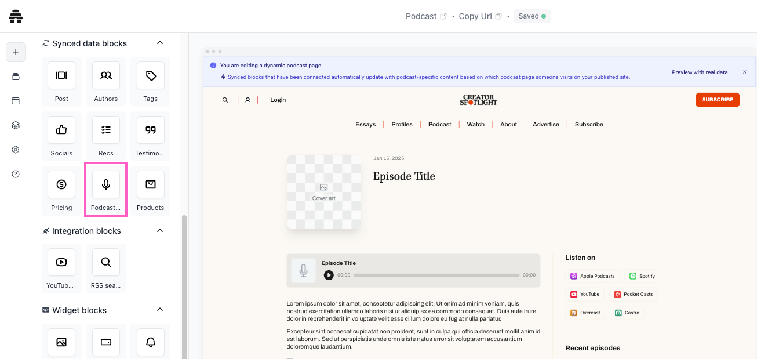The height and width of the screenshot is (359, 757).
Task: Click Preview with real data
Action: point(700,72)
